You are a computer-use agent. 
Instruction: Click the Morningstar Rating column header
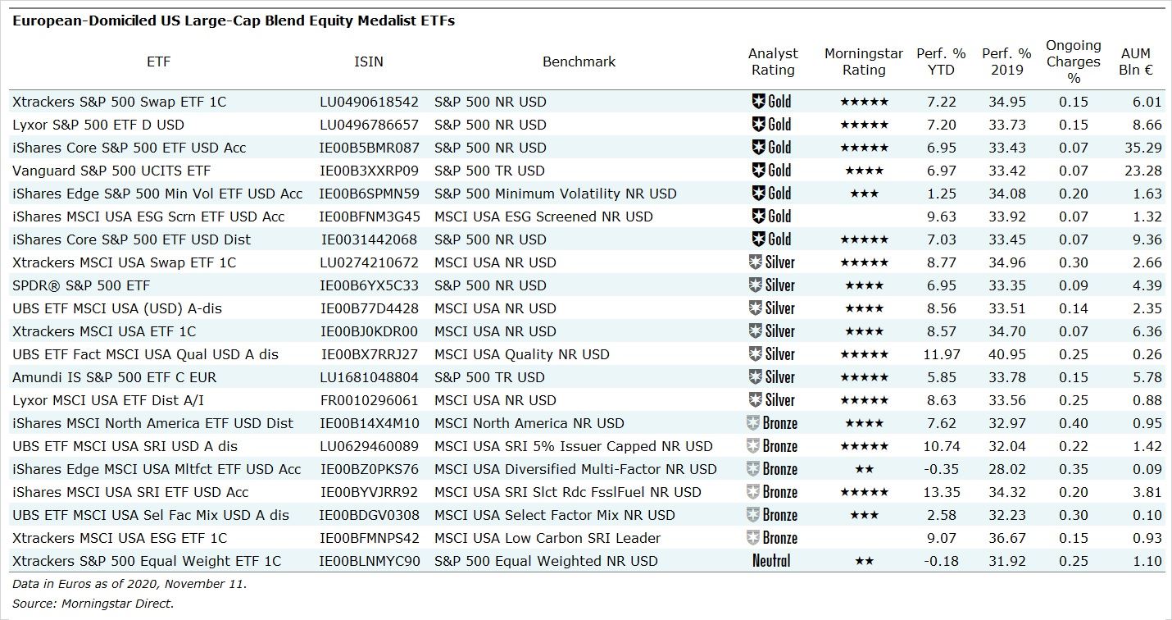click(864, 62)
